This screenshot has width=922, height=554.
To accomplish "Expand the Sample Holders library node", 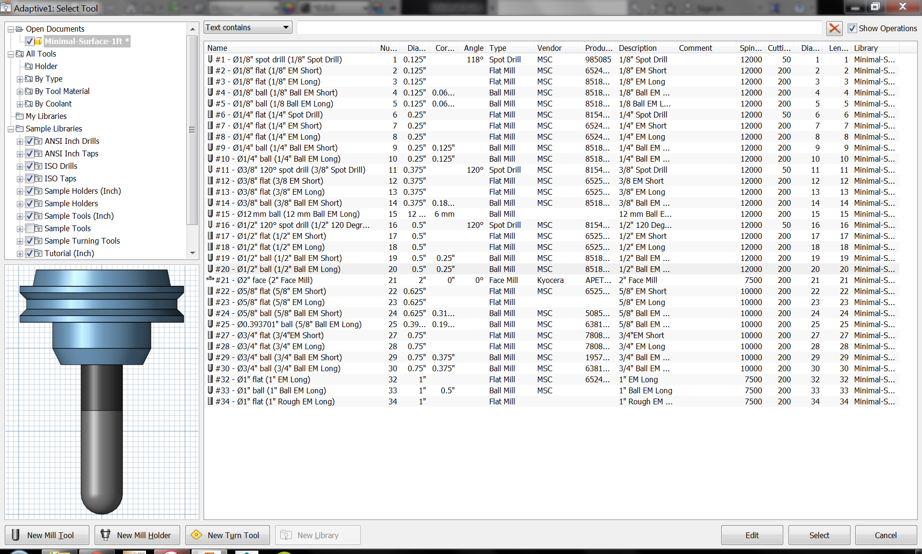I will tap(20, 203).
